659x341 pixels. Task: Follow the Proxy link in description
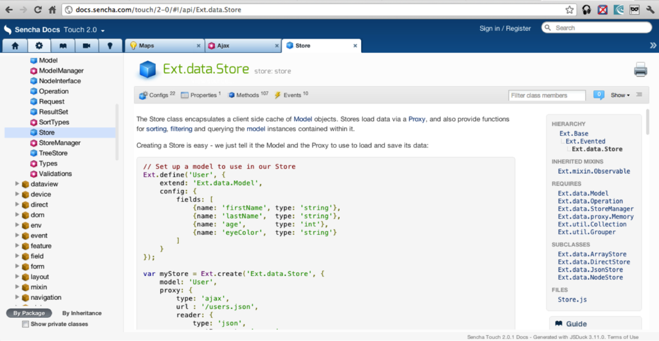417,119
